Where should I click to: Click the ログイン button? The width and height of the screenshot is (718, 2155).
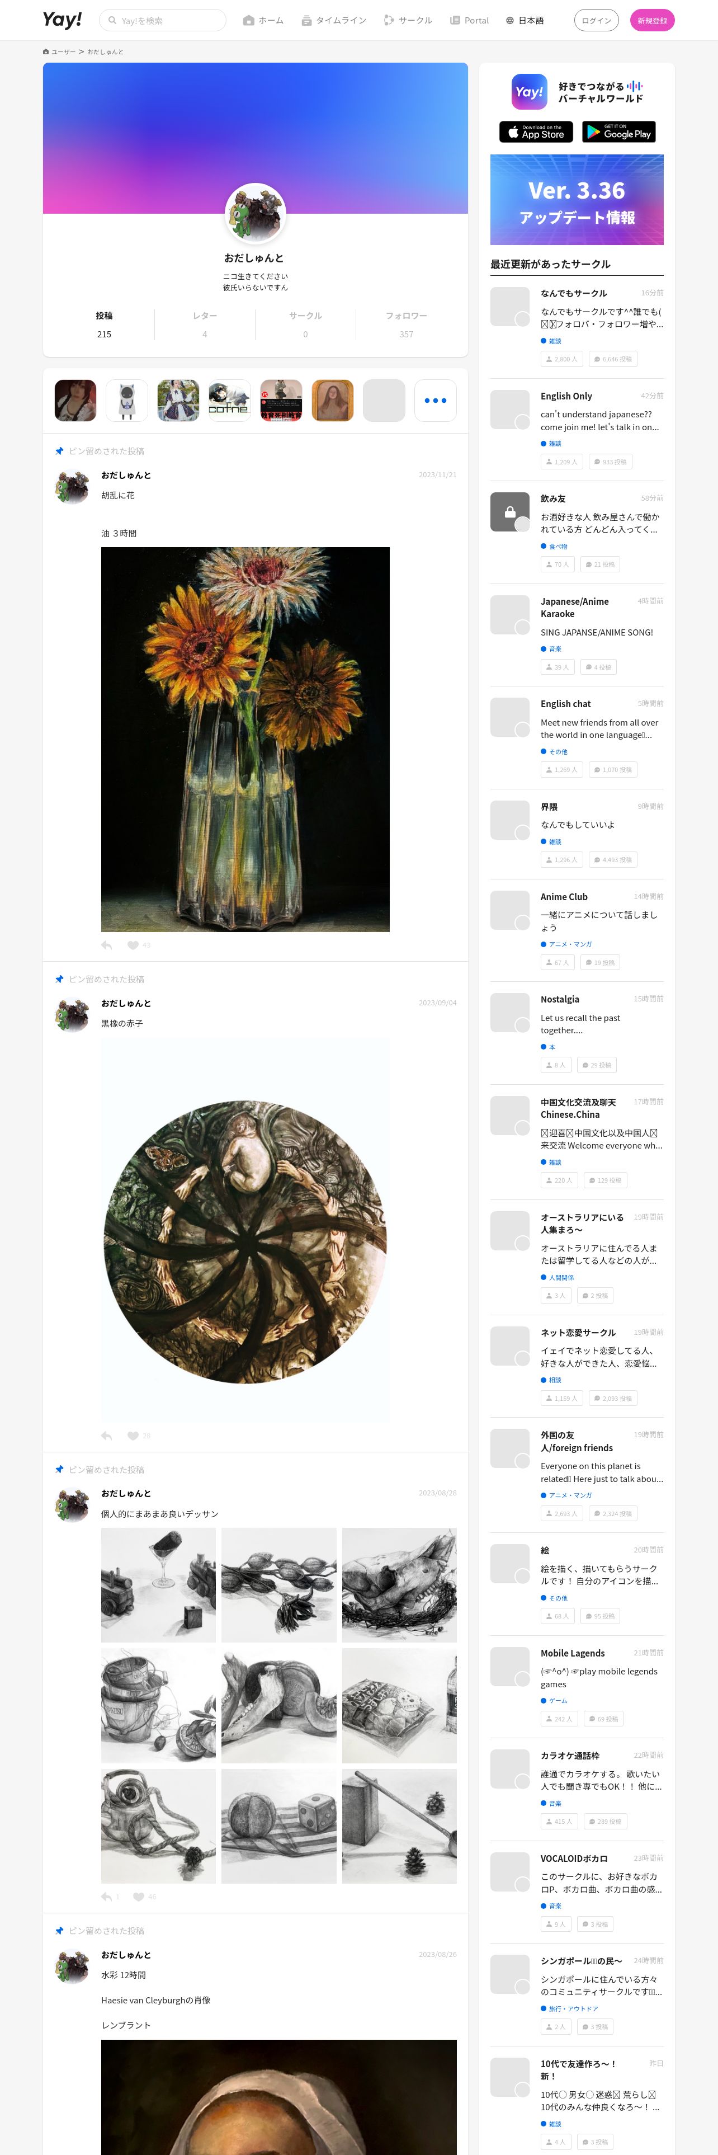pos(596,20)
